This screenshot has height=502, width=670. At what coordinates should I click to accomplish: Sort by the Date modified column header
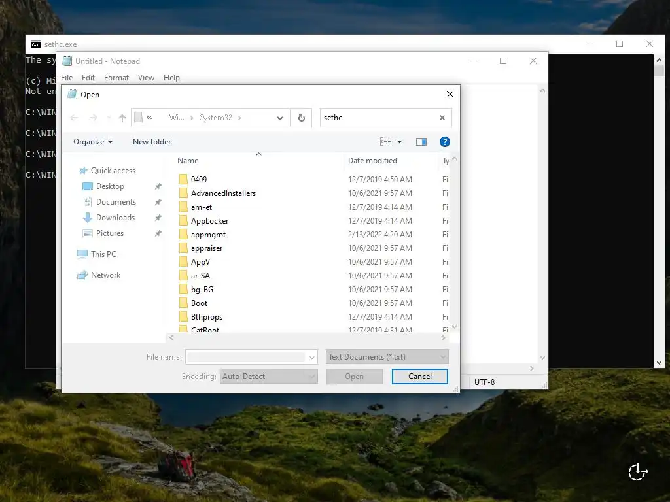(x=372, y=161)
